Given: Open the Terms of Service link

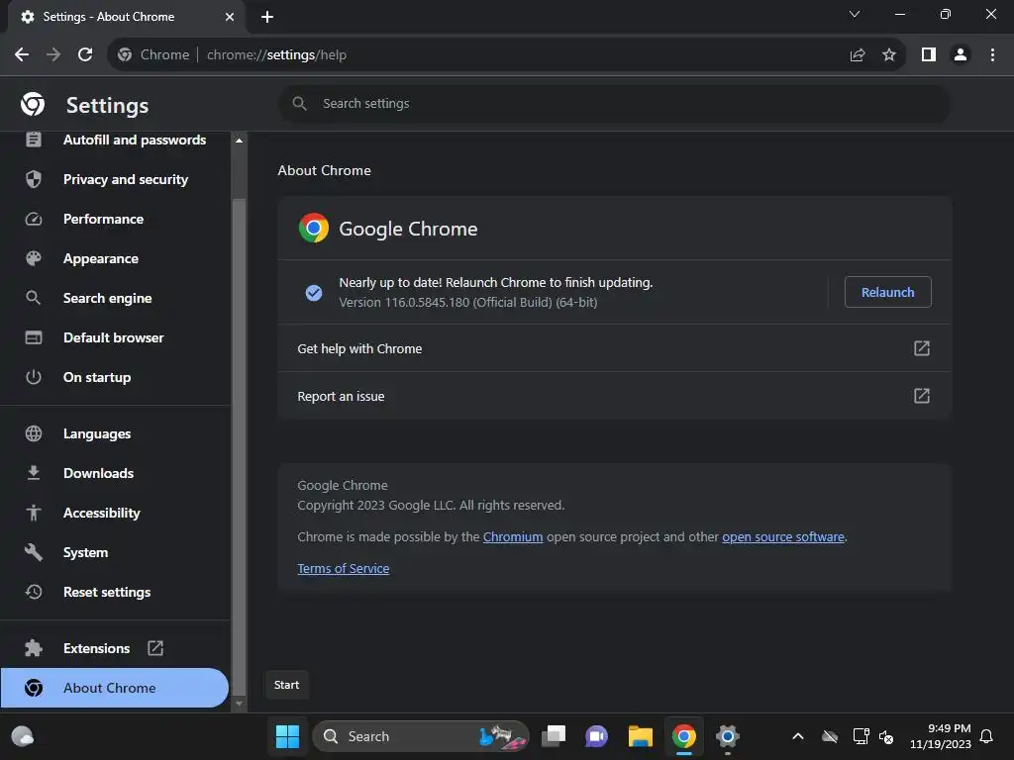Looking at the screenshot, I should point(344,569).
